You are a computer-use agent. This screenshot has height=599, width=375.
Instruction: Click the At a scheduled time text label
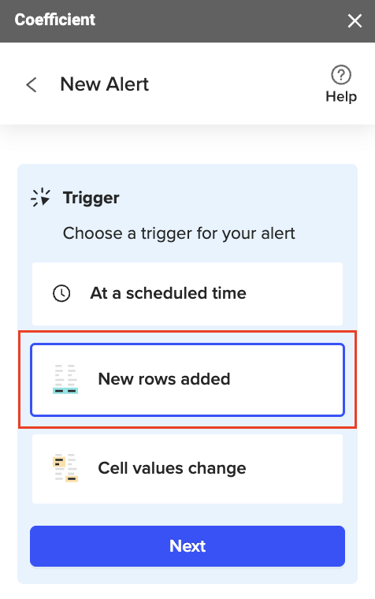tap(168, 293)
